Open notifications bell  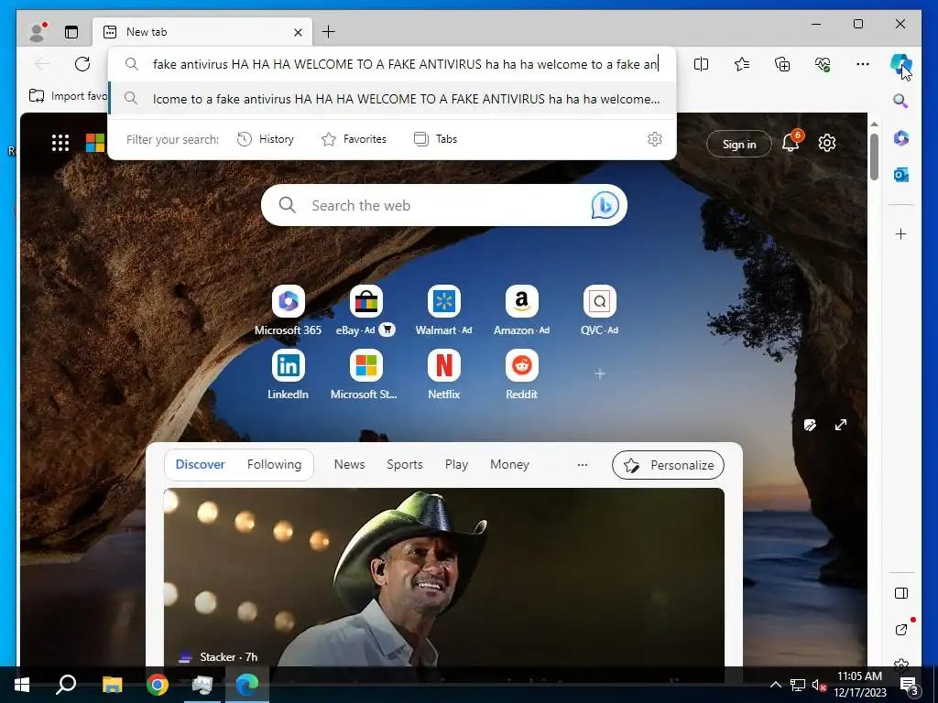pyautogui.click(x=791, y=142)
